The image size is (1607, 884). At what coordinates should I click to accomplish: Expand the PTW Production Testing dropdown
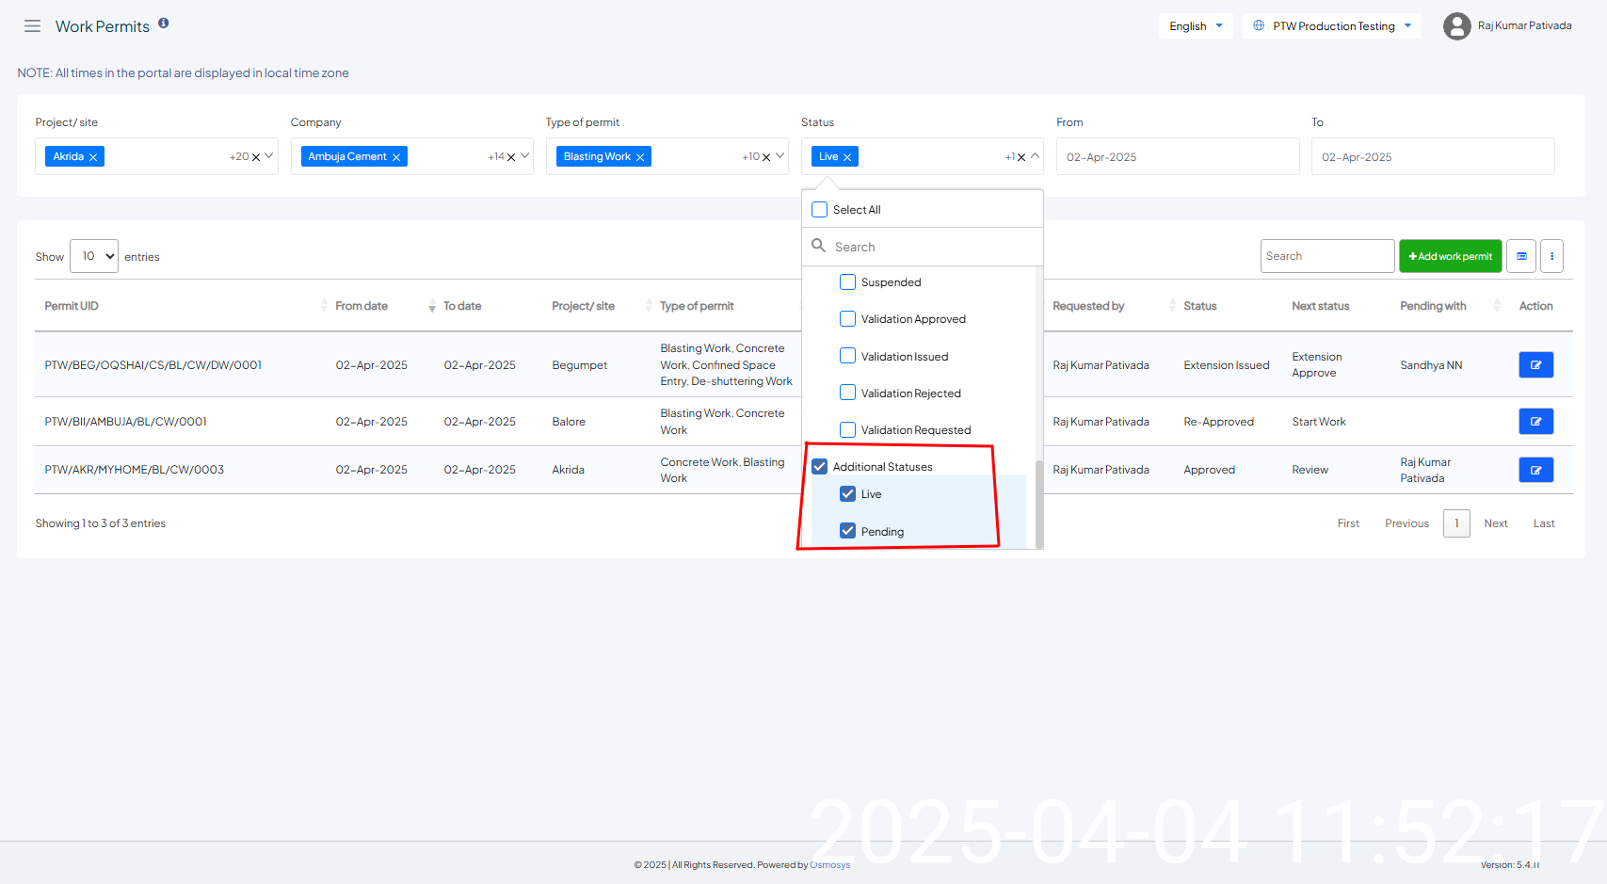(x=1331, y=26)
